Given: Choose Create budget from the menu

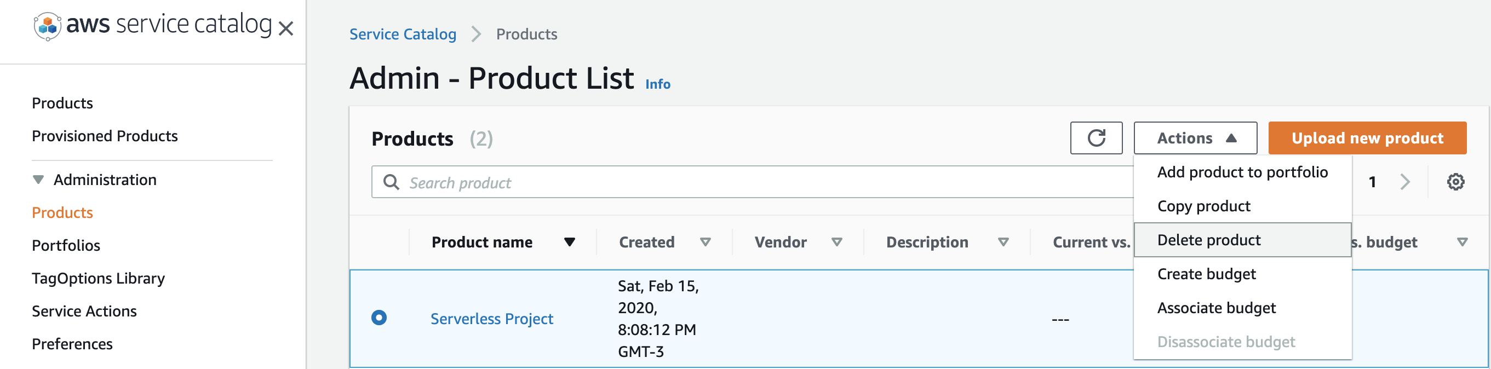Looking at the screenshot, I should pos(1242,274).
